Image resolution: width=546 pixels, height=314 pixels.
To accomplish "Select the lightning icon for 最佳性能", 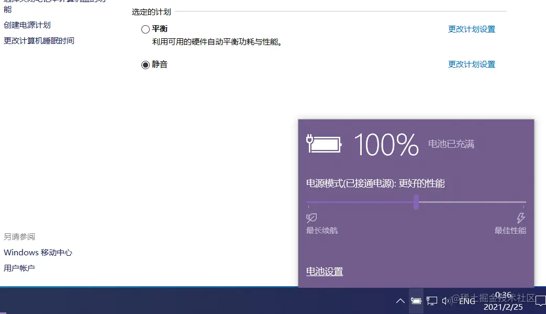I will tap(521, 218).
